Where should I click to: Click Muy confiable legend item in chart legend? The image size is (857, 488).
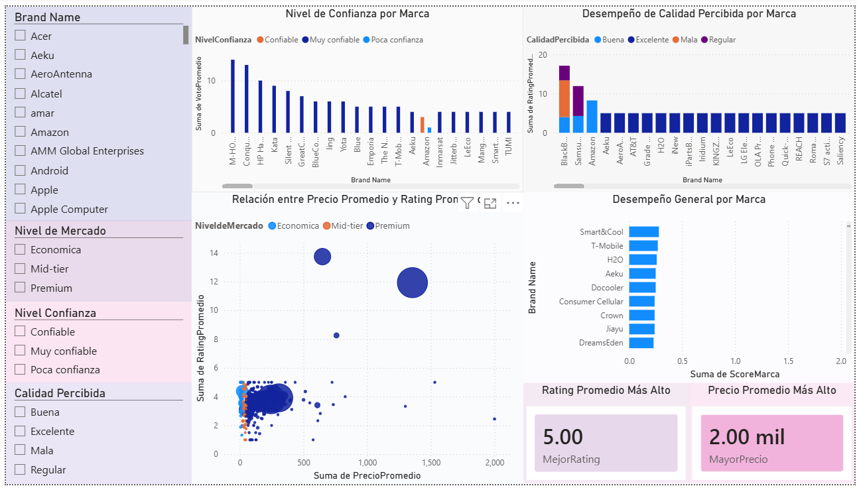(x=331, y=40)
